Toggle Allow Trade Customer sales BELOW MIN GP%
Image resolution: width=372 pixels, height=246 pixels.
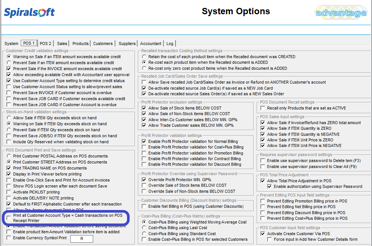tap(144, 125)
